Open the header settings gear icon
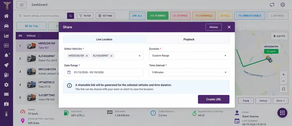292x126 pixels. pos(283,5)
